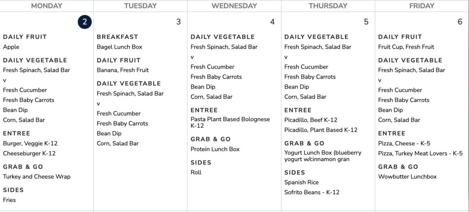This screenshot has height=212, width=469.
Task: Click date number 3 on Tuesday
Action: coord(179,22)
